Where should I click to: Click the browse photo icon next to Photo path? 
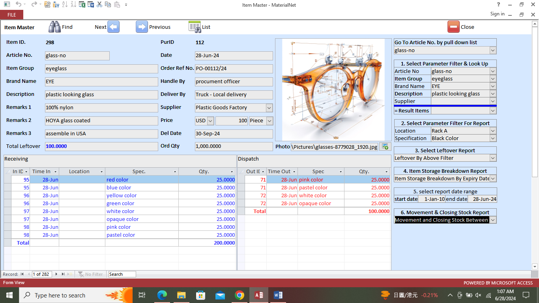pyautogui.click(x=385, y=147)
